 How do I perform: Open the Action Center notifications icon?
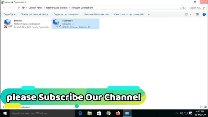point(191,113)
